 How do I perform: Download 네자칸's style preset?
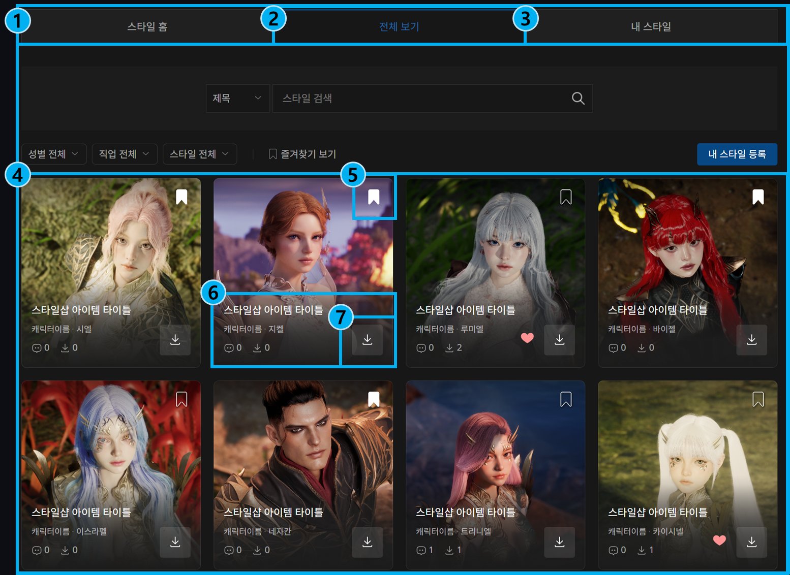tap(368, 542)
